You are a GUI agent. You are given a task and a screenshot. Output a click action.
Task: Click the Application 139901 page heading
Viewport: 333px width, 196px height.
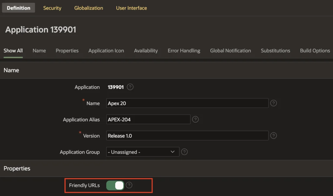pyautogui.click(x=41, y=29)
